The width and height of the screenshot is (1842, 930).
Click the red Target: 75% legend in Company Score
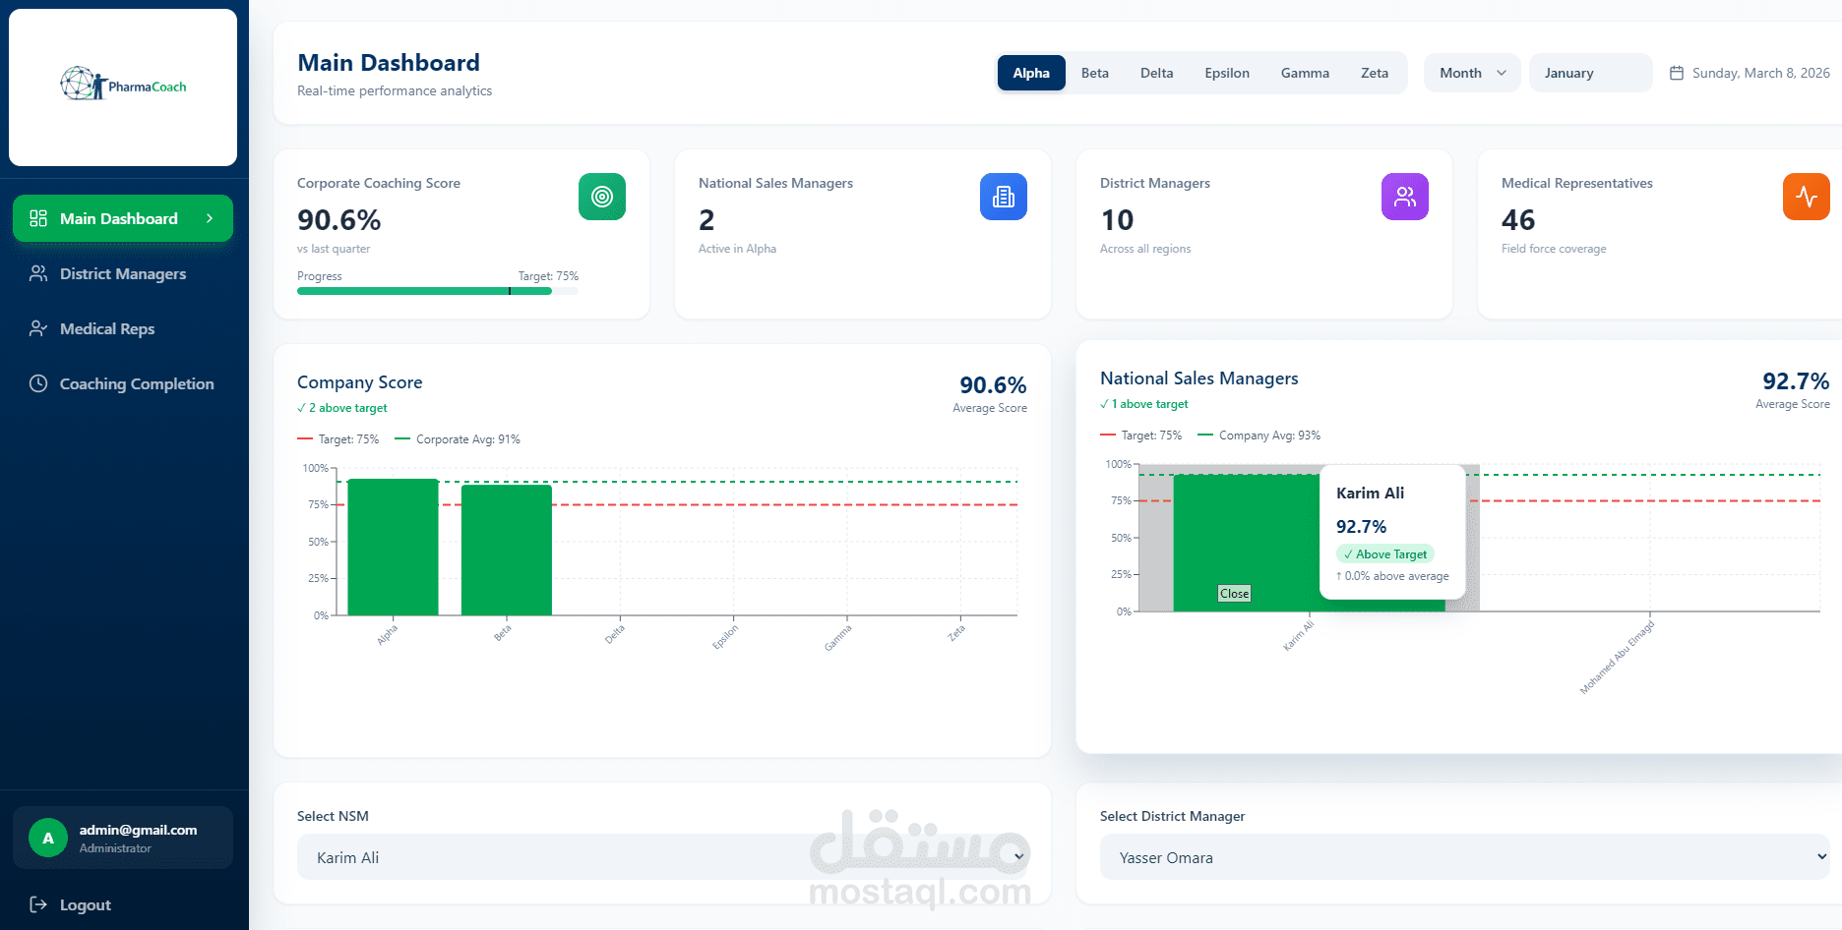338,439
